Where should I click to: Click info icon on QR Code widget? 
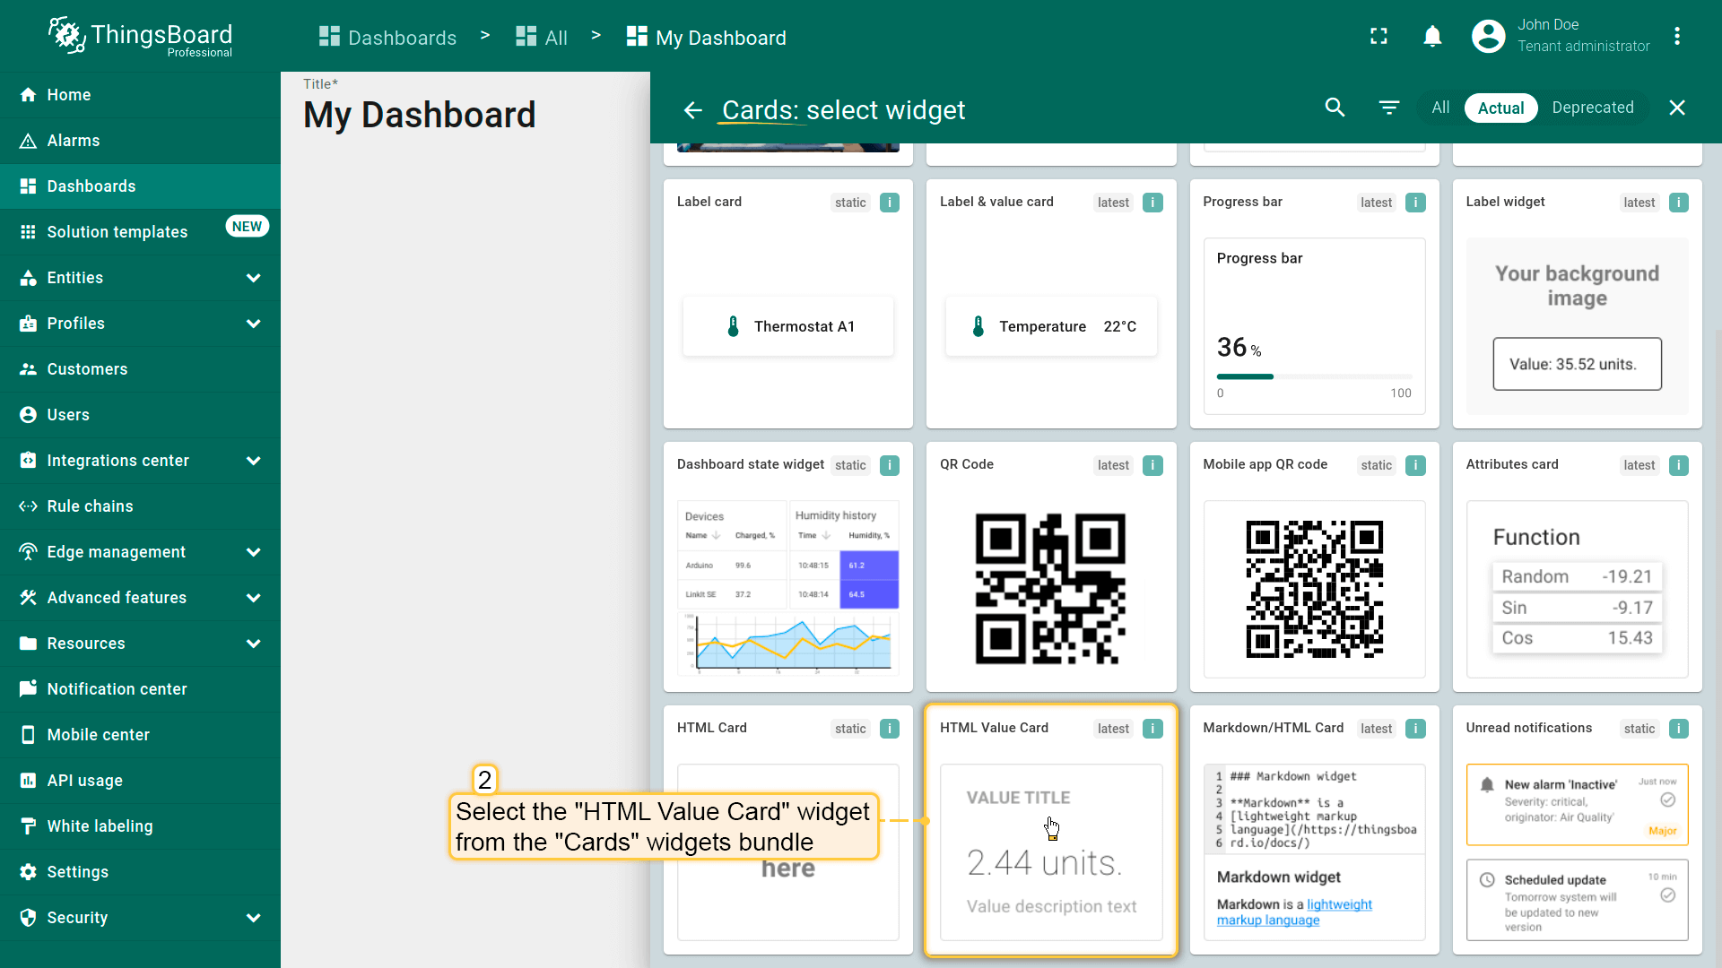(1152, 465)
